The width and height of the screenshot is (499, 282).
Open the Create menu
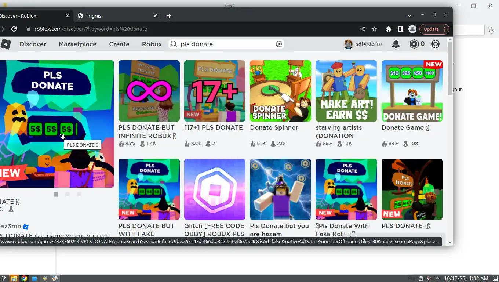pyautogui.click(x=119, y=44)
